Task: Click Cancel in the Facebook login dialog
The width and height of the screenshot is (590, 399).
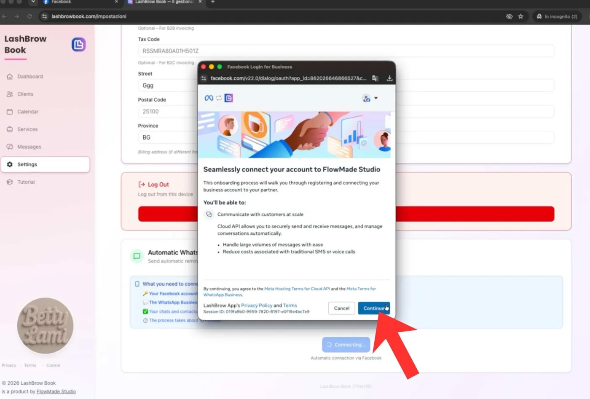Action: coord(341,308)
